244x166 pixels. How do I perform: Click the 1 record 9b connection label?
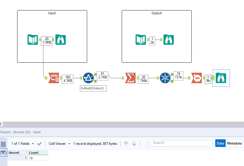208,79
